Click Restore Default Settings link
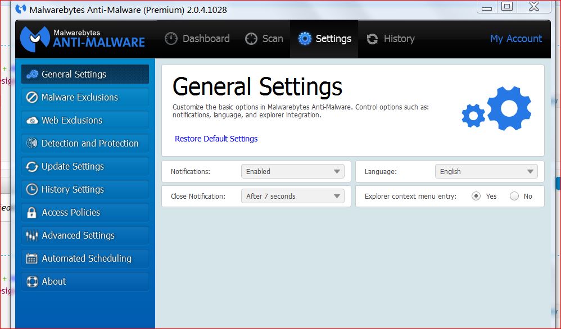 pyautogui.click(x=216, y=139)
